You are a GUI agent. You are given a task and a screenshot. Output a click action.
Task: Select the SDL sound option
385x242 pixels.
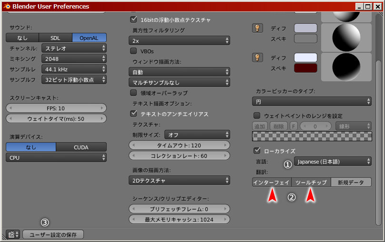point(55,38)
